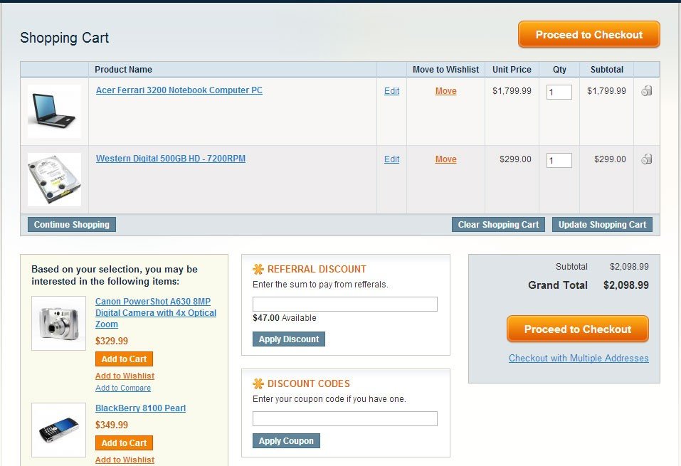Edit the Western Digital 500GB cart item

click(x=392, y=159)
